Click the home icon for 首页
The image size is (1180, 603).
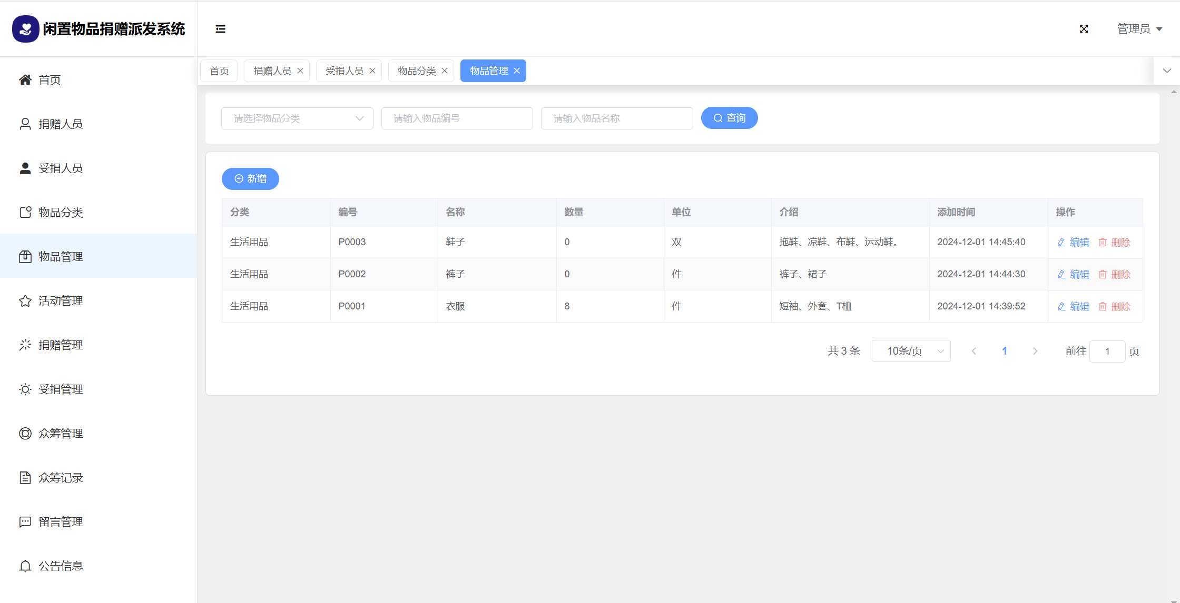25,80
